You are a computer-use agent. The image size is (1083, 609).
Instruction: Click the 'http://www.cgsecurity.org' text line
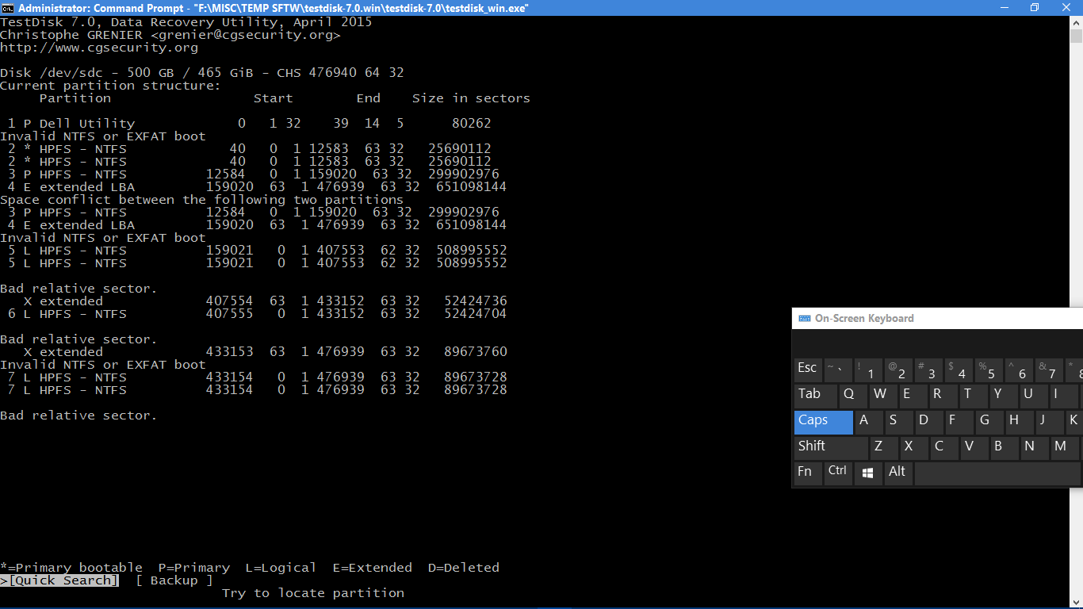pyautogui.click(x=99, y=48)
